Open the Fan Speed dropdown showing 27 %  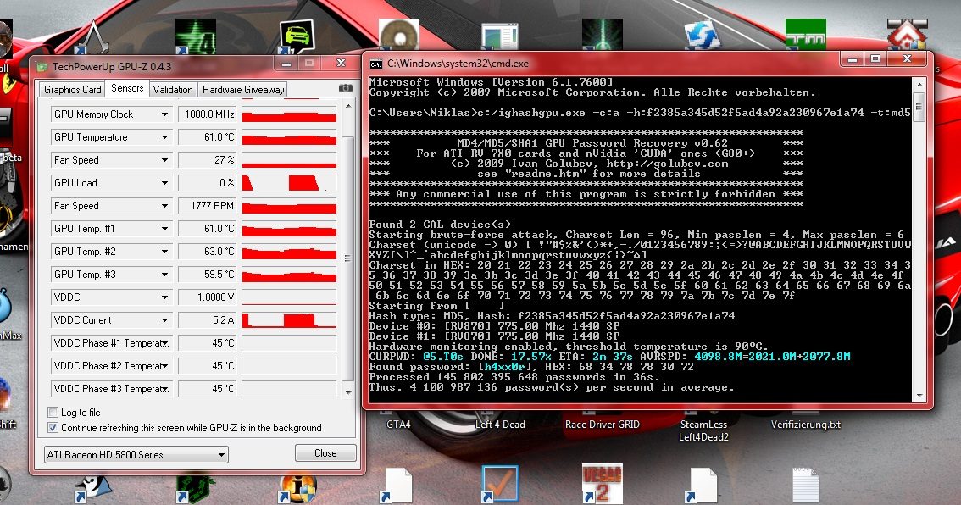tap(164, 160)
